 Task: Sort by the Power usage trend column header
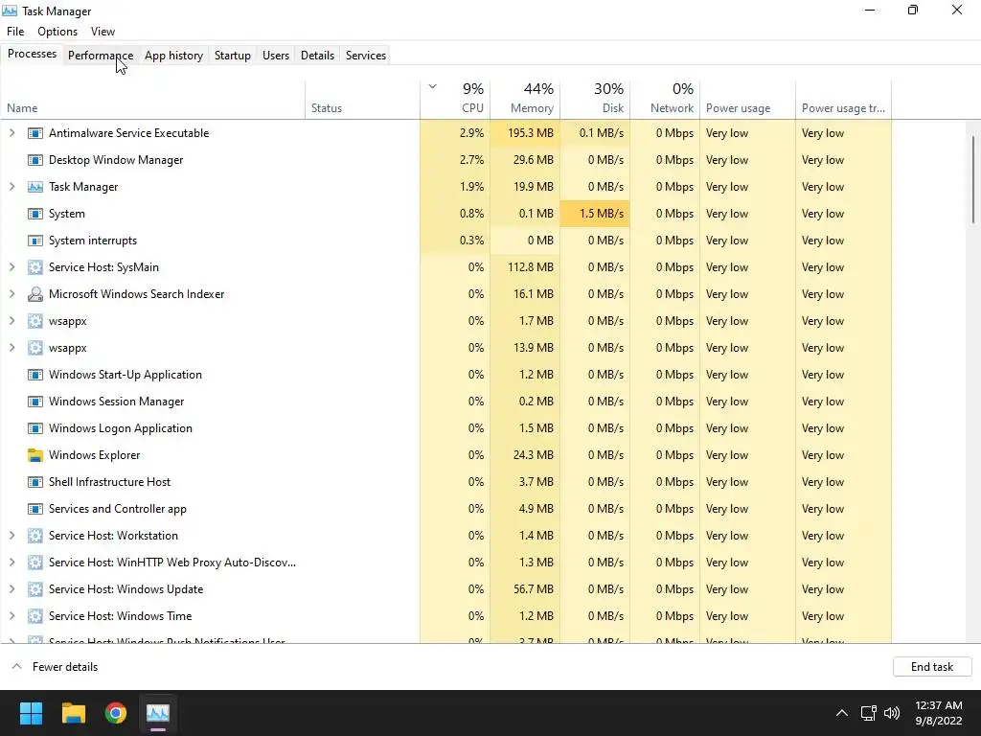click(843, 100)
